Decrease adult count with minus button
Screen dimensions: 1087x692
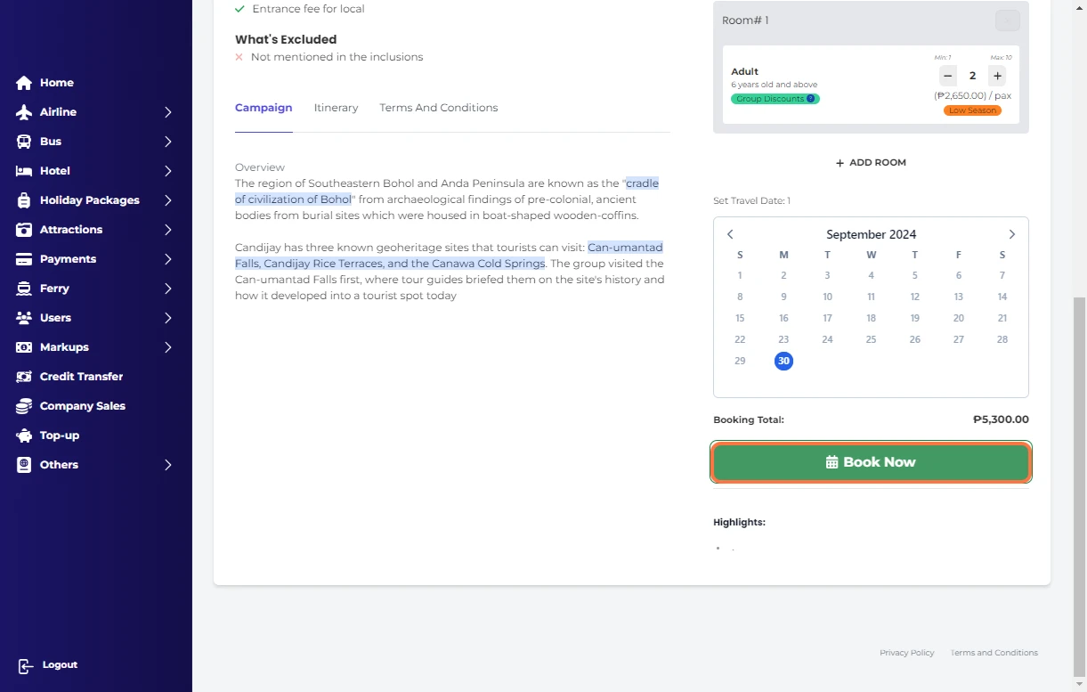coord(947,76)
